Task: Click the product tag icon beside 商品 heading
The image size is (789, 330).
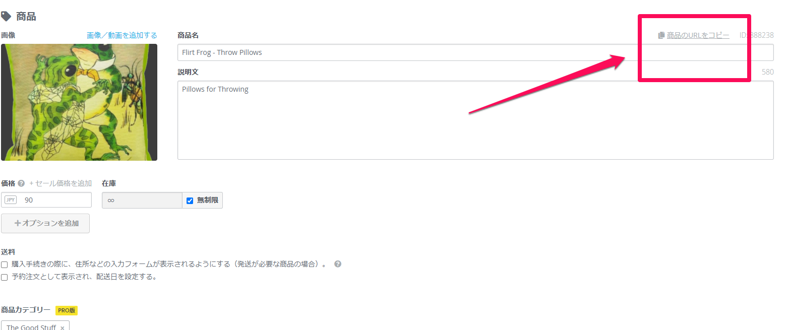Action: [x=6, y=17]
